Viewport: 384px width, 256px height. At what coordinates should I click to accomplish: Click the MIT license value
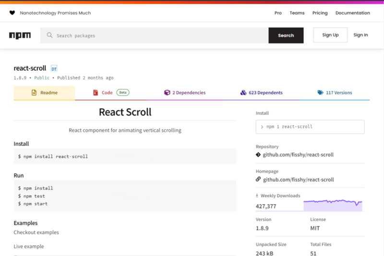315,228
